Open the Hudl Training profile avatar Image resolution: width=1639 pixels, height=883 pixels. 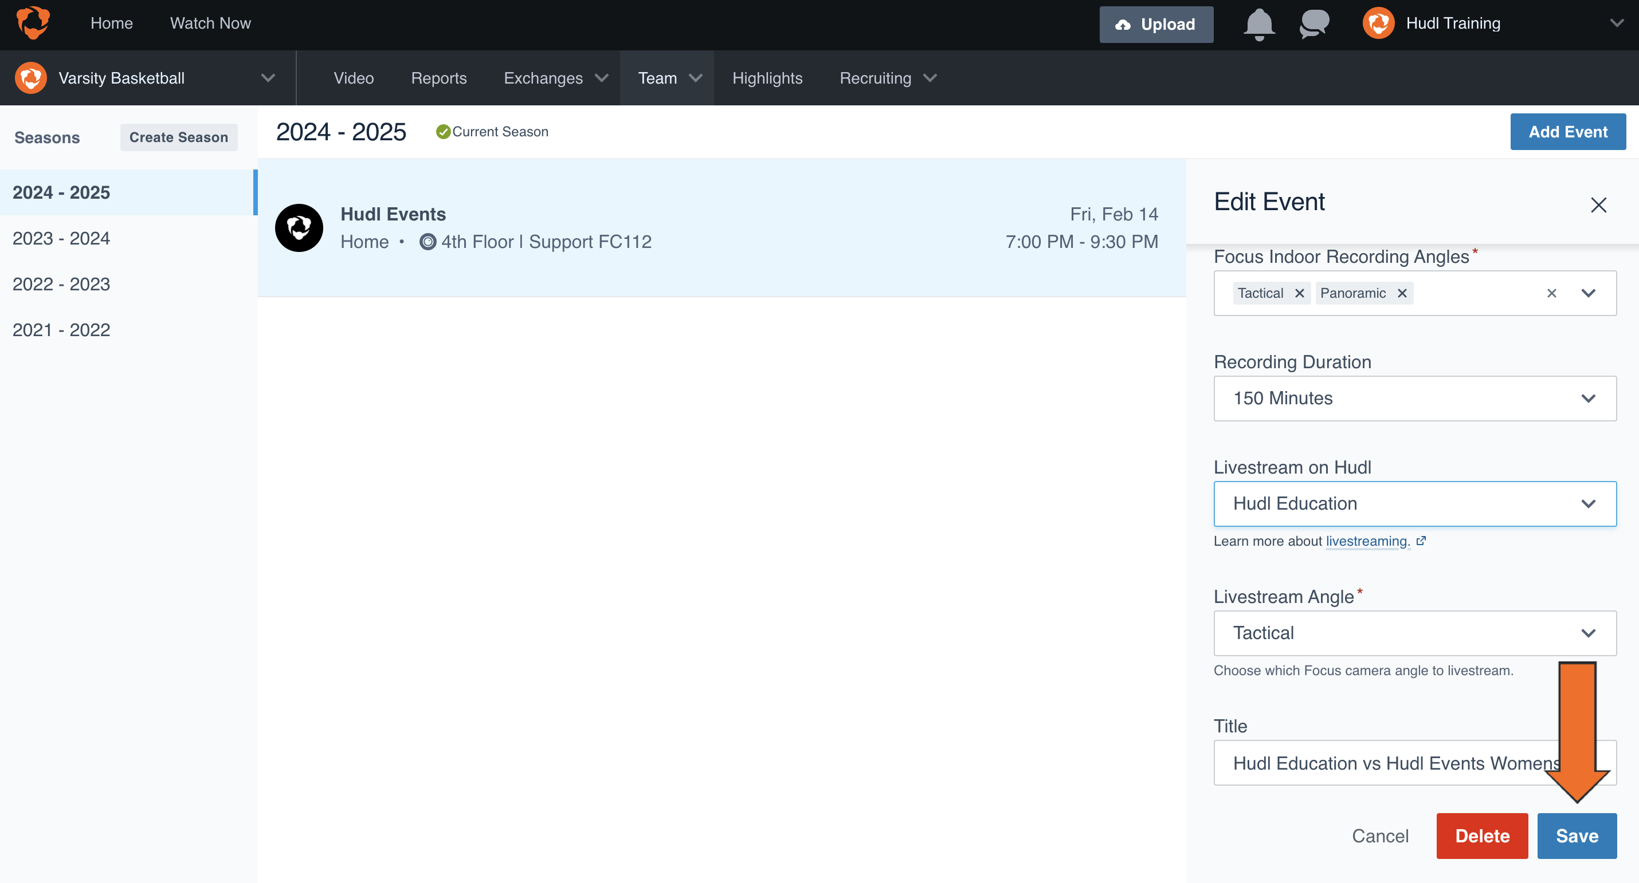coord(1378,23)
